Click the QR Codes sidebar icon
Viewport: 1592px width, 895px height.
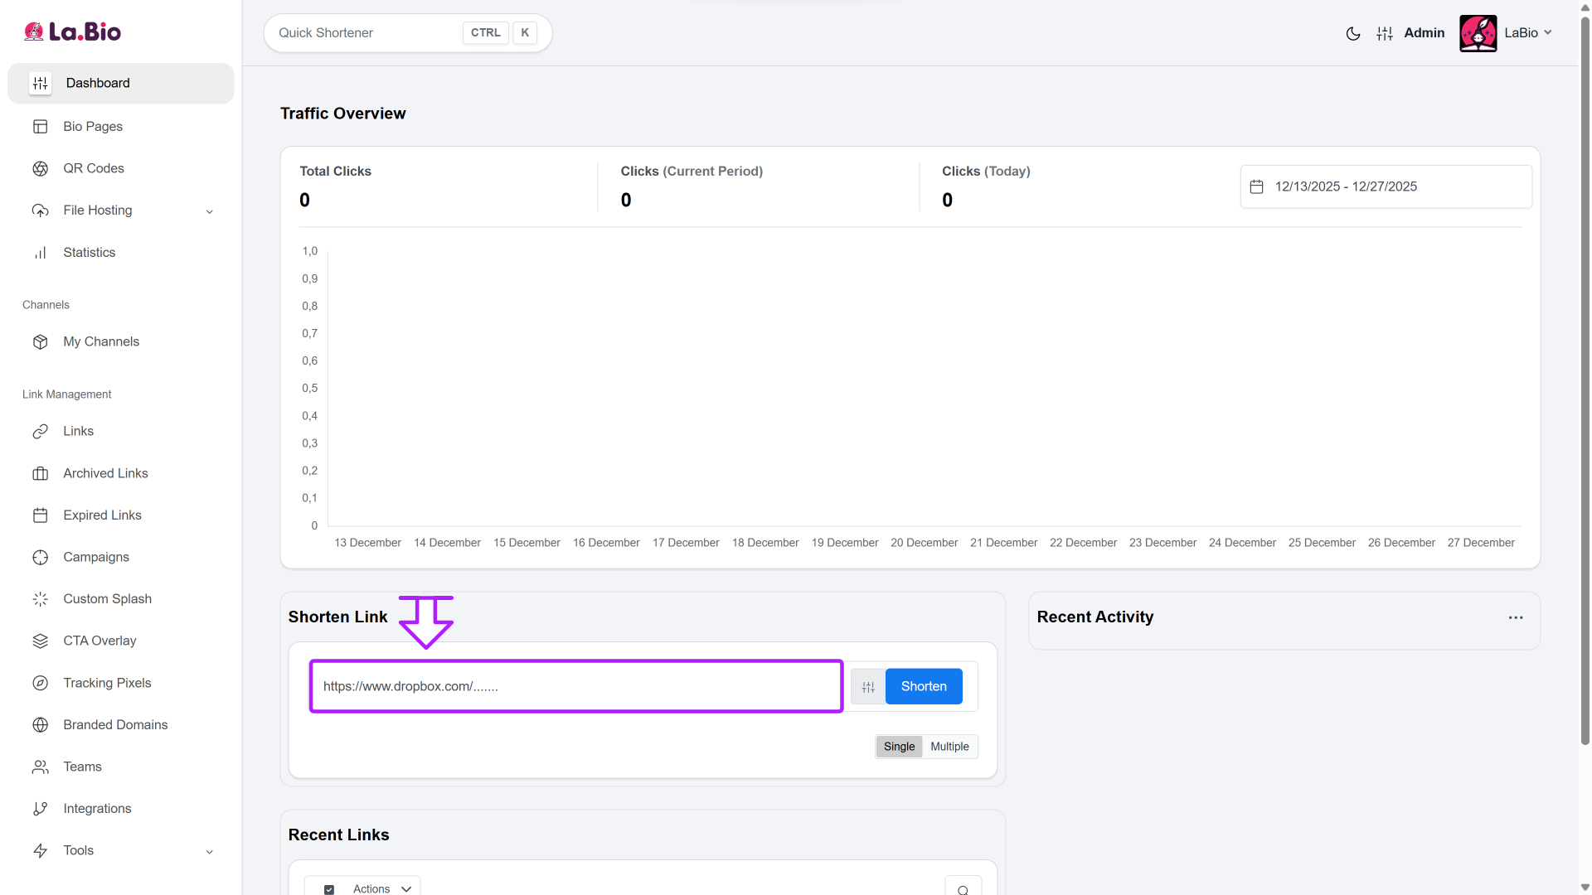pos(40,168)
